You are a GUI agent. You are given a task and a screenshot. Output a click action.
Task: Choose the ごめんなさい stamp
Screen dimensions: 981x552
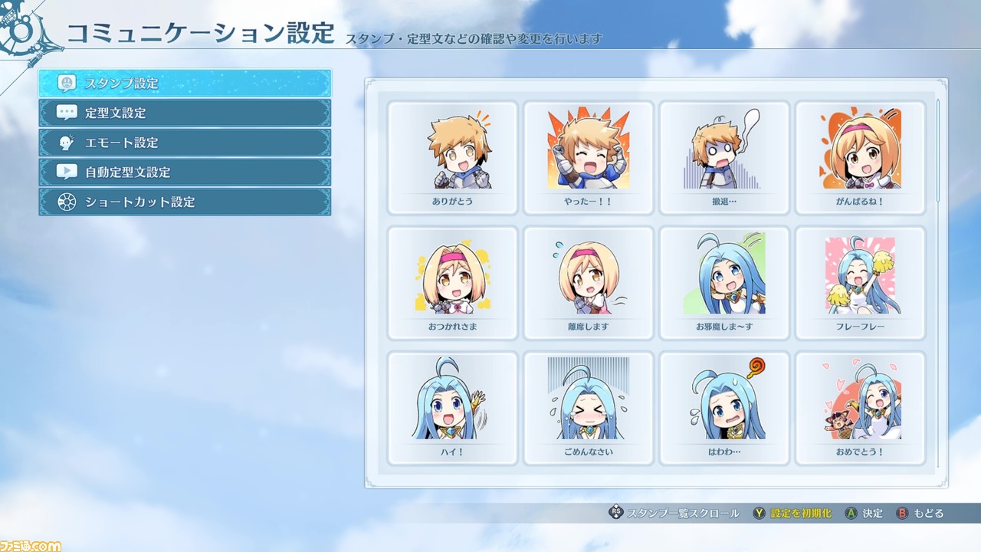coord(589,408)
